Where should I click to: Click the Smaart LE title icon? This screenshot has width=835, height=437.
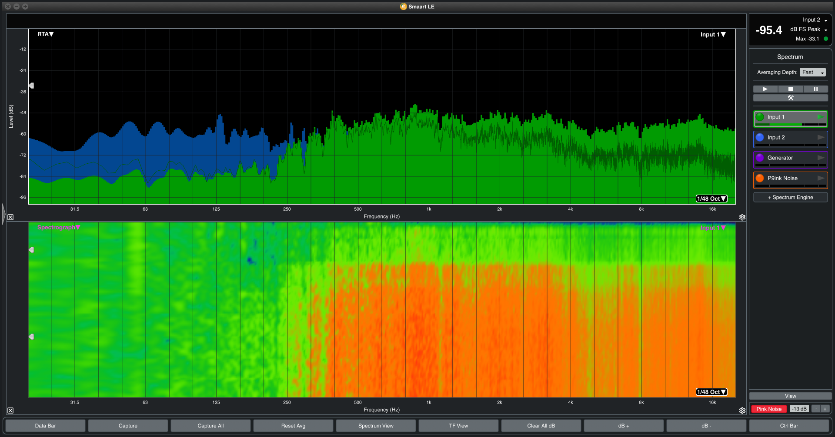403,7
